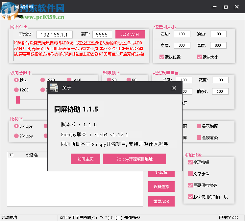Click the 高度 field showing 800
The height and width of the screenshot is (221, 245).
point(218,45)
